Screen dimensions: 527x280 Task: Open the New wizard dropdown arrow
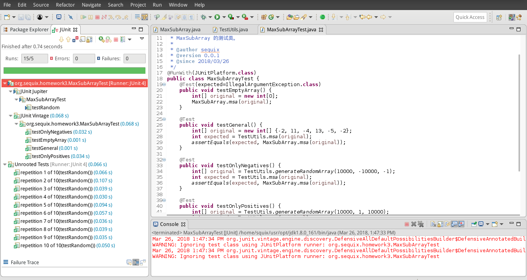pyautogui.click(x=14, y=17)
